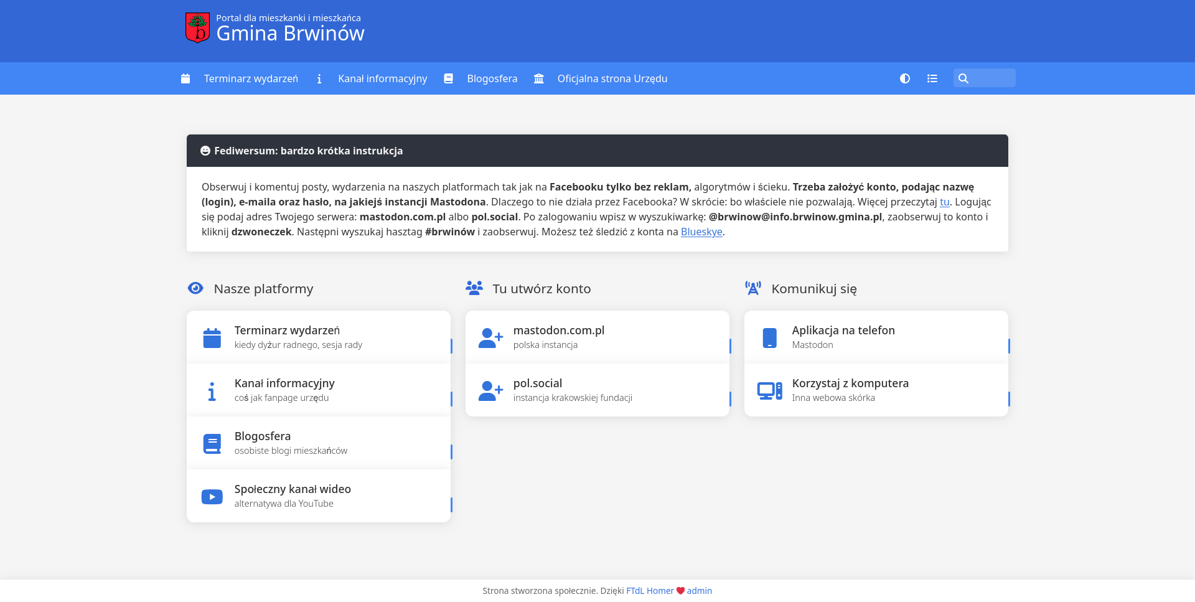Screen dimensions: 1195x602
Task: Click the book icon of Blogosfera card
Action: coord(212,444)
